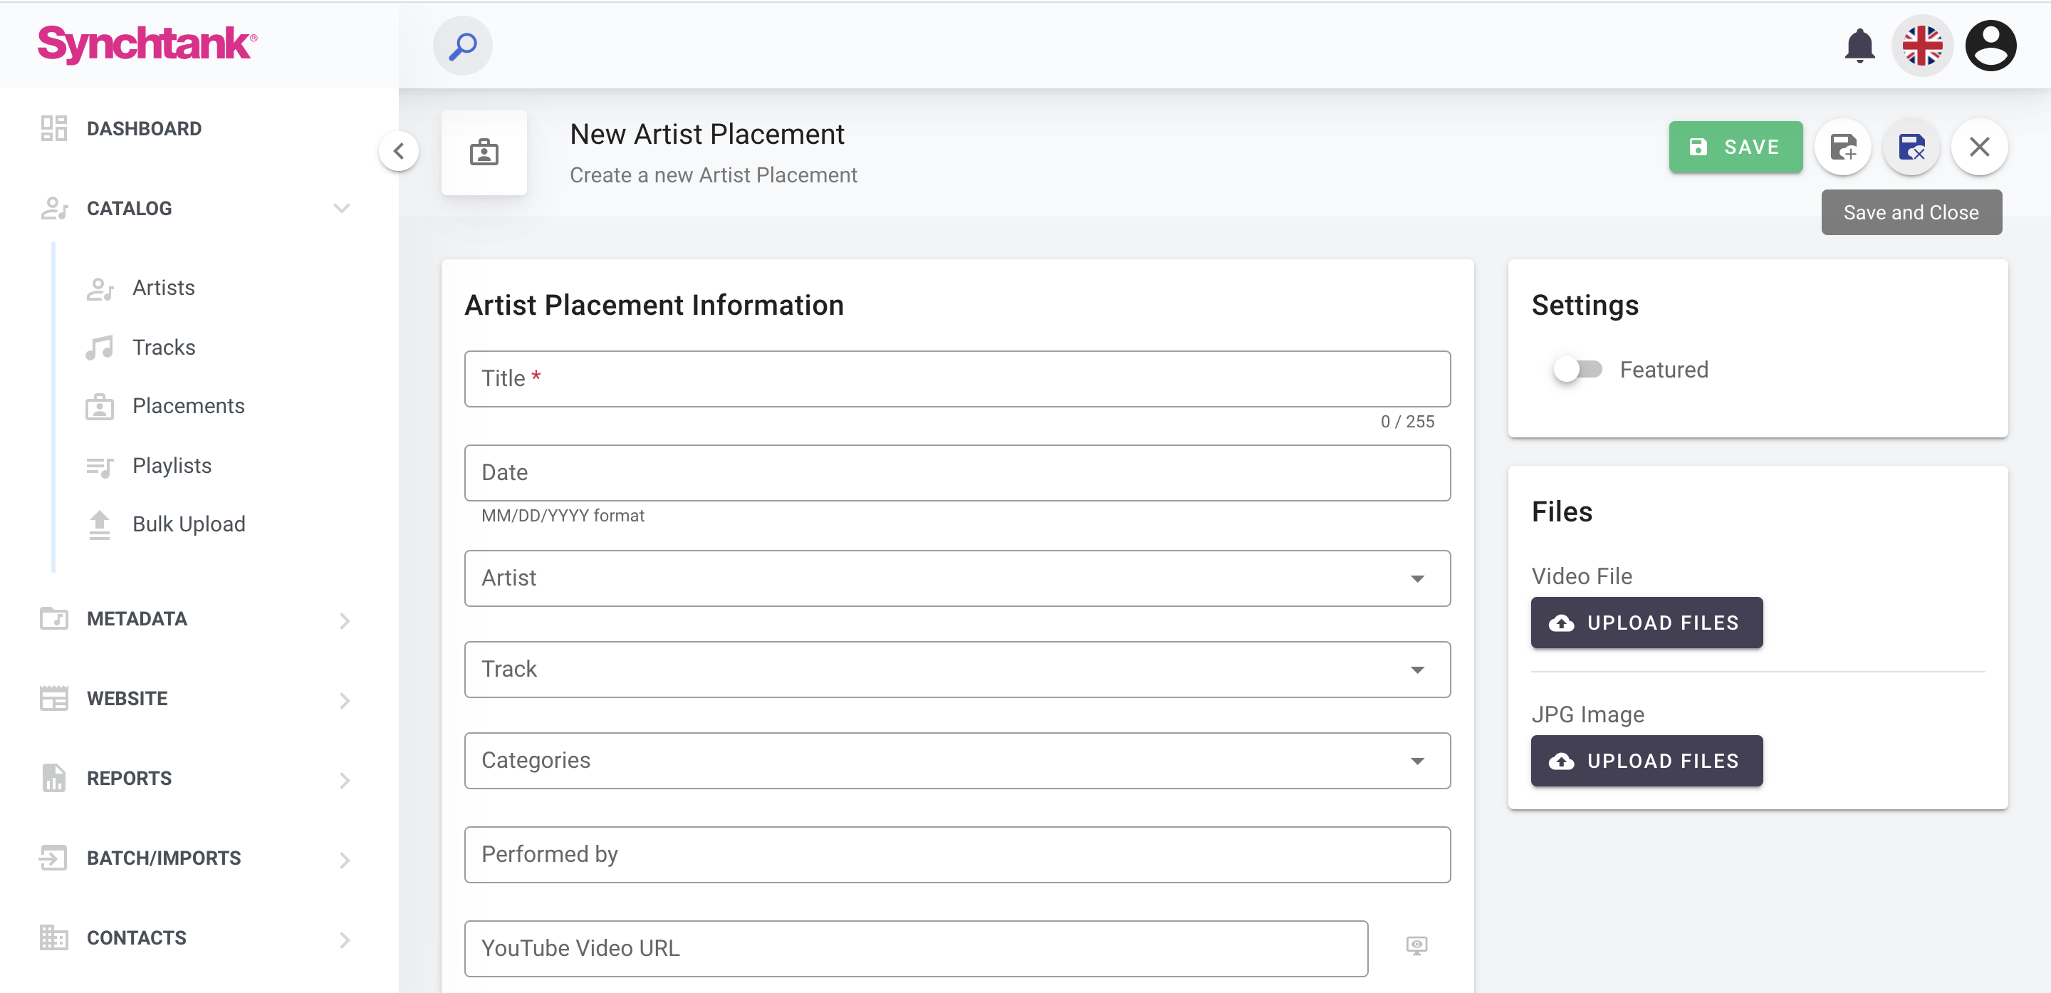
Task: Go to Playlists in the sidebar
Action: (x=172, y=466)
